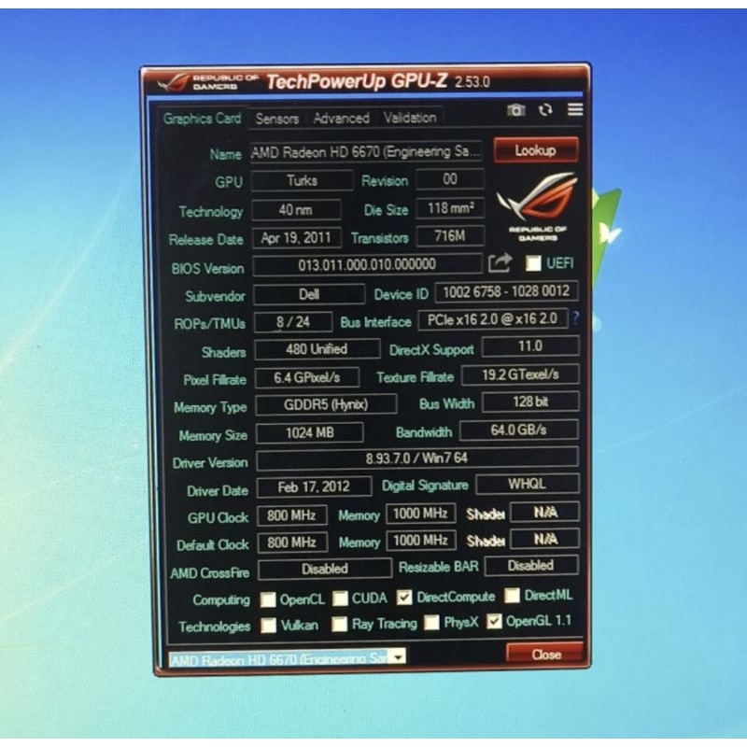
Task: Open the Advanced tab
Action: click(x=341, y=118)
